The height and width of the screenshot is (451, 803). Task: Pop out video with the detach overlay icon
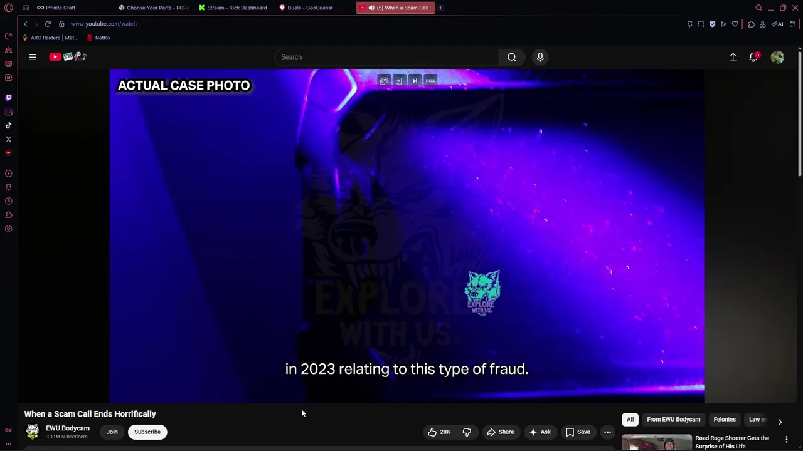(384, 81)
